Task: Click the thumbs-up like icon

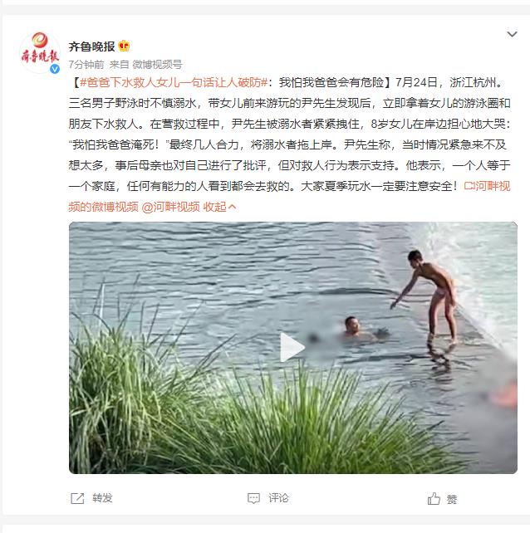Action: coord(434,499)
